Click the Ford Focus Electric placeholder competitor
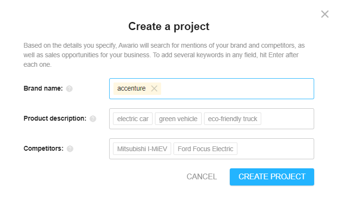Image resolution: width=338 pixels, height=206 pixels. (x=205, y=149)
